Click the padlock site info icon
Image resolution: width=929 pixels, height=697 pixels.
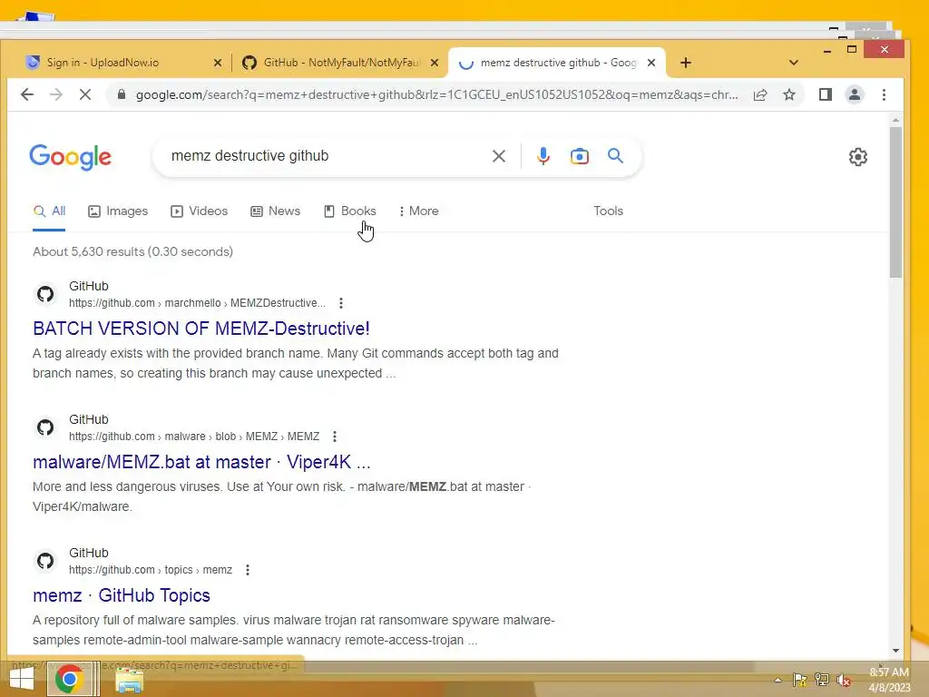point(122,94)
